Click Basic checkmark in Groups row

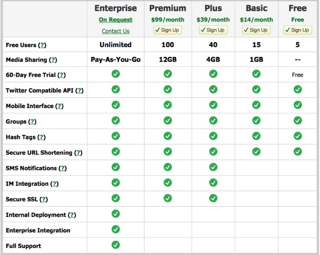pyautogui.click(x=256, y=120)
